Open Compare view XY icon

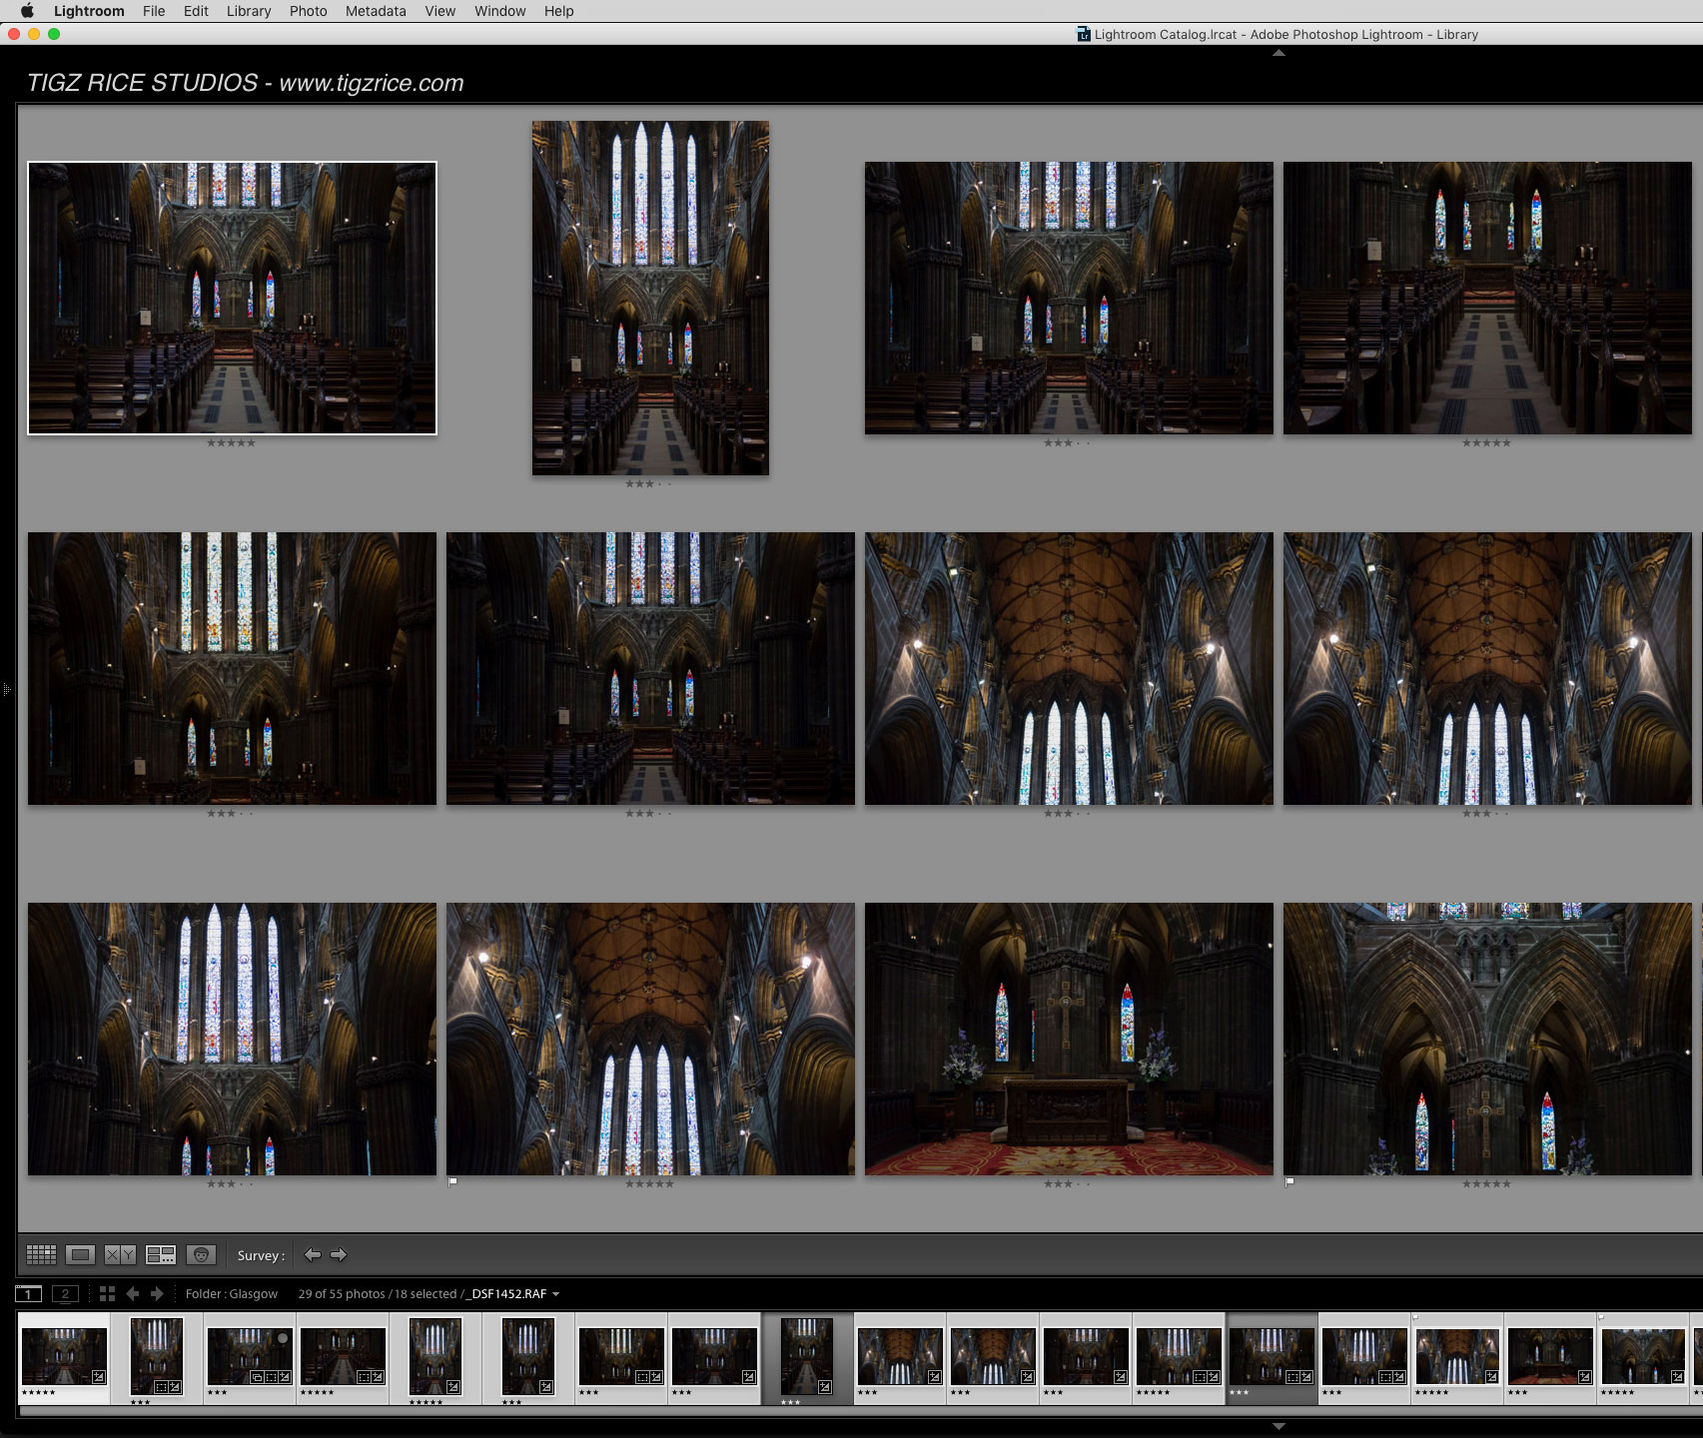tap(121, 1255)
